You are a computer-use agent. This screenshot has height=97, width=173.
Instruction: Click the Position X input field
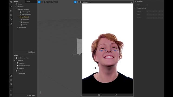tap(149, 11)
